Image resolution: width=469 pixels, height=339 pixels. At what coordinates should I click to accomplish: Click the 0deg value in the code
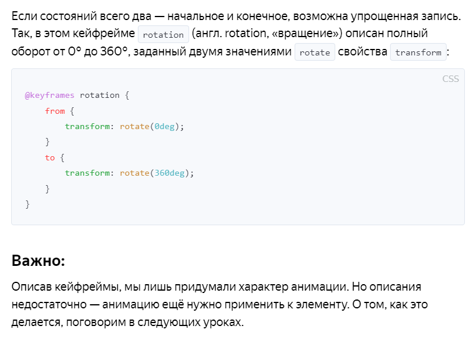pos(166,126)
